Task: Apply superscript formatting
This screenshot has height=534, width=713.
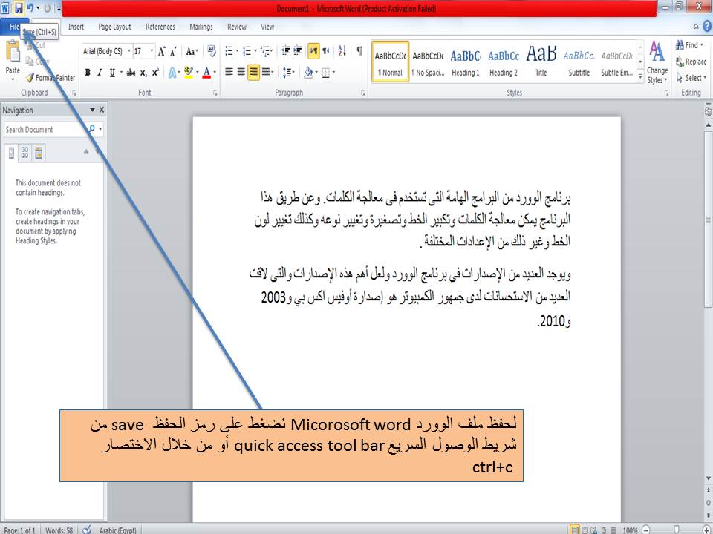Action: 155,73
